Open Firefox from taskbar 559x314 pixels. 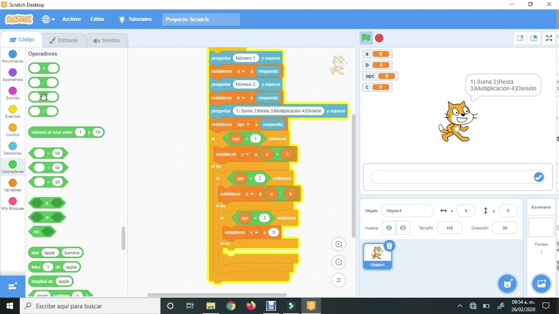(251, 306)
